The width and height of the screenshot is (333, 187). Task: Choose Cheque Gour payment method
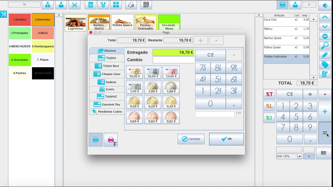point(107,74)
